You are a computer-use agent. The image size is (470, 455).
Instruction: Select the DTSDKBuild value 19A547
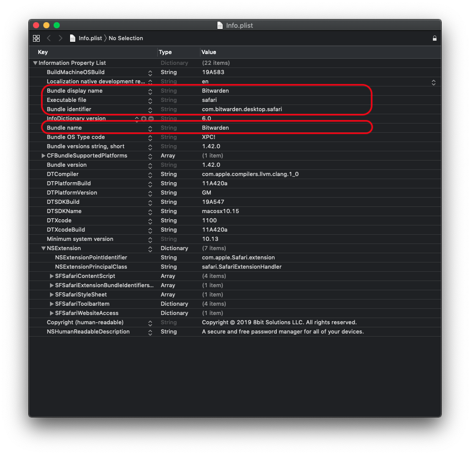click(213, 202)
